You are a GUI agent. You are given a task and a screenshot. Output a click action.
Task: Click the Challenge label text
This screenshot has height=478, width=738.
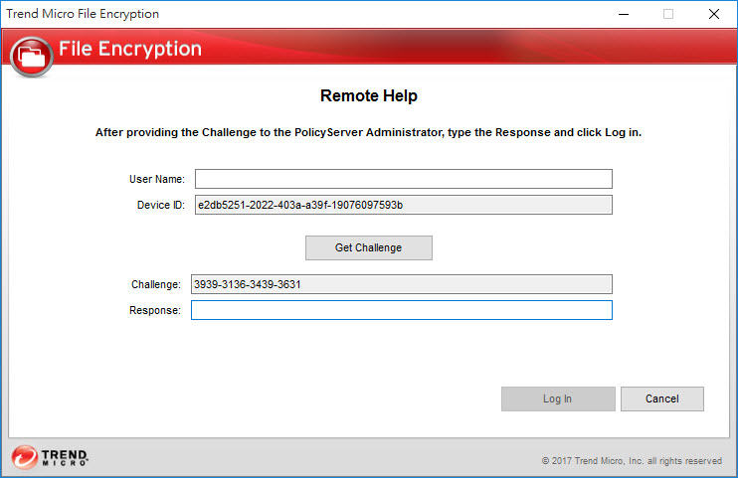pyautogui.click(x=156, y=284)
